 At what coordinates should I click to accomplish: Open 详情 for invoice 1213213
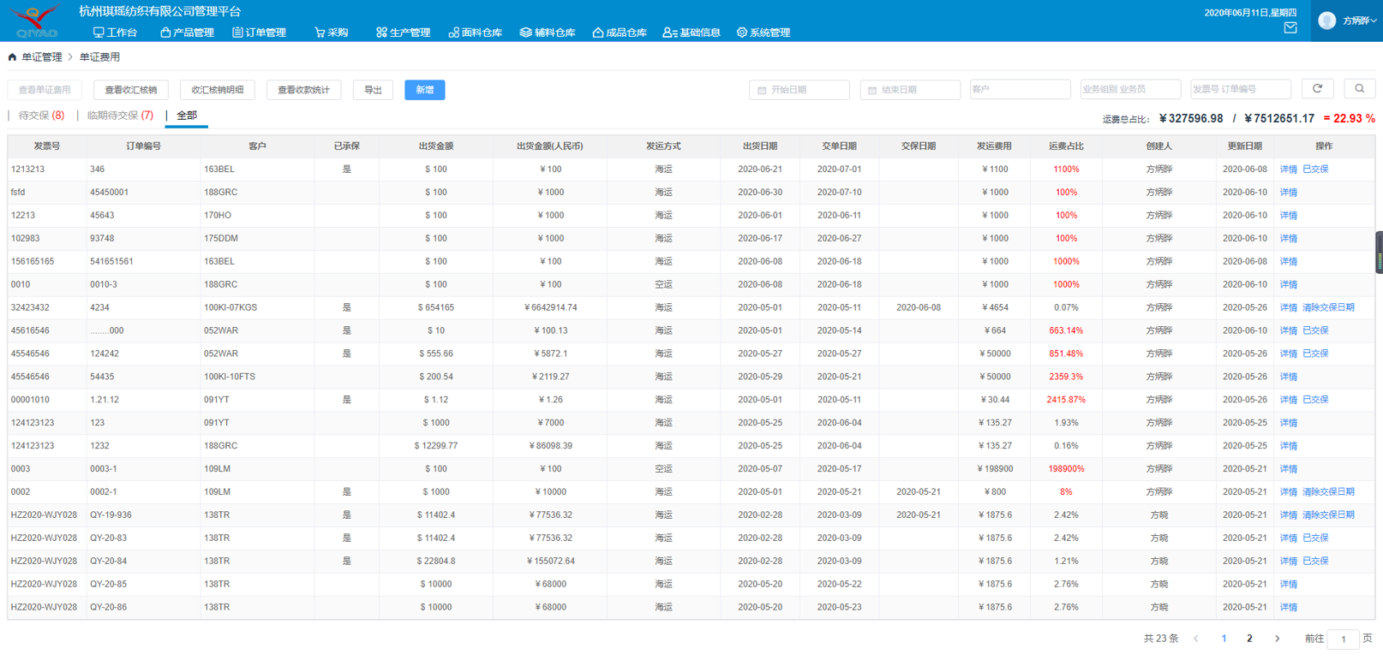pyautogui.click(x=1289, y=169)
